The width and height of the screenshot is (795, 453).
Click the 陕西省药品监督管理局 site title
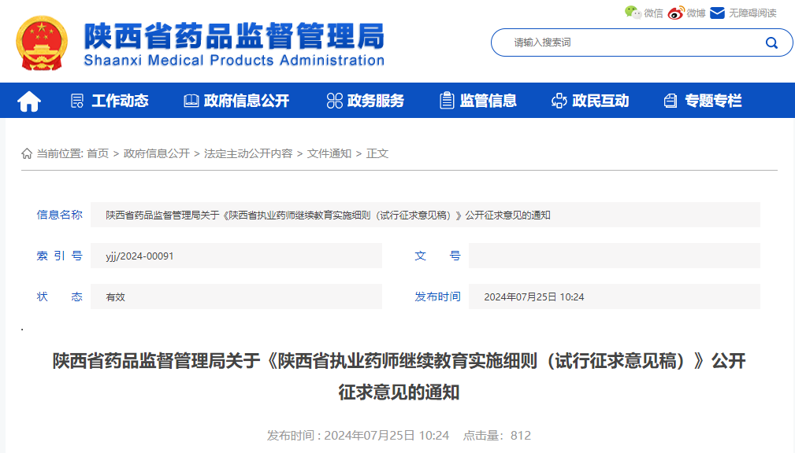click(234, 35)
